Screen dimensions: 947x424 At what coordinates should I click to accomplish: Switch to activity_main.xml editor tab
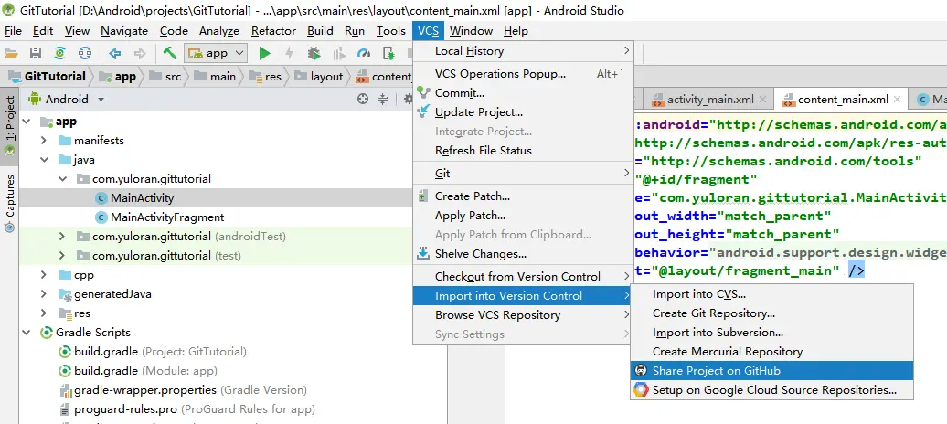[710, 100]
